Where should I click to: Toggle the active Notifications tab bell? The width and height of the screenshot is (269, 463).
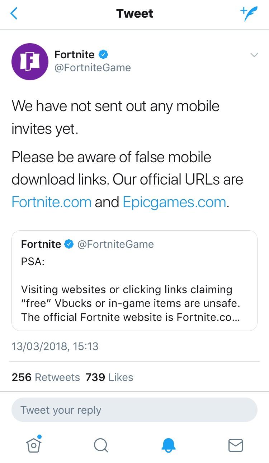click(x=168, y=445)
